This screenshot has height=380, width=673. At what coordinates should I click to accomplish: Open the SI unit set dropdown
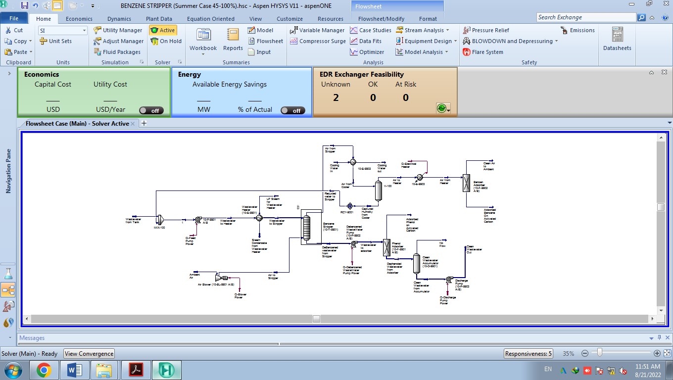[84, 31]
